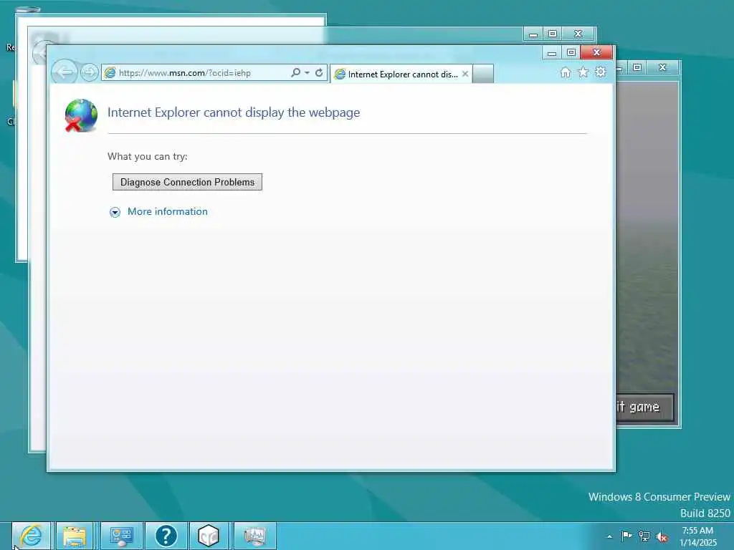Minimize the second window behind Internet Explorer
Screen dimensions: 734x550
click(x=533, y=34)
